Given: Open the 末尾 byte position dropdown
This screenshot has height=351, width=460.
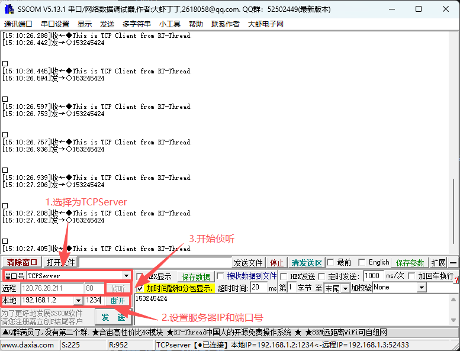Looking at the screenshot, I should [x=346, y=288].
